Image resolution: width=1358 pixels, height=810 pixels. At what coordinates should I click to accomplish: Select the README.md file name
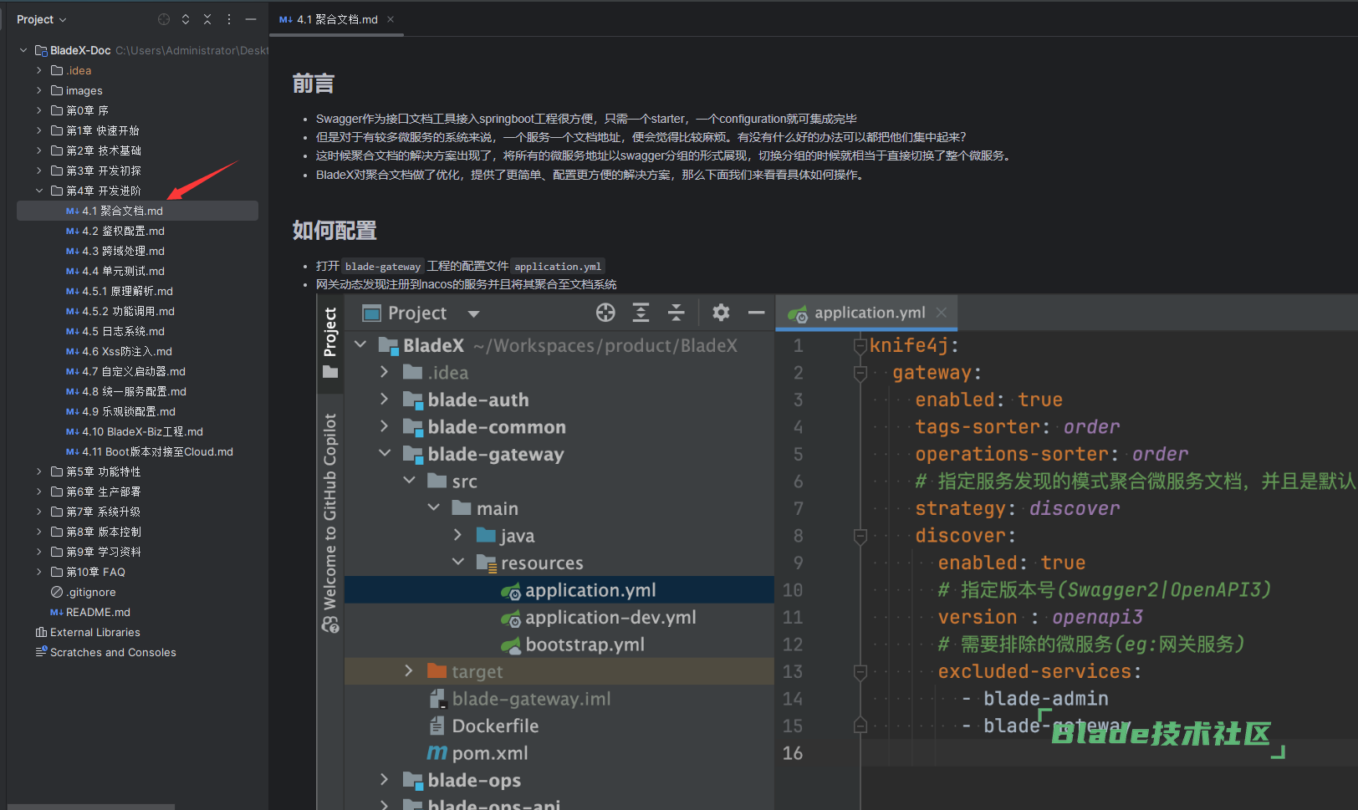tap(98, 612)
